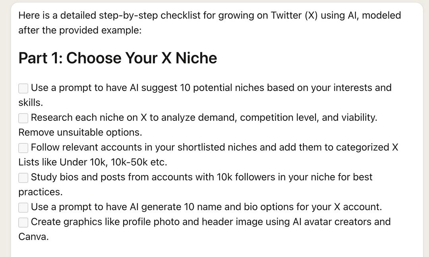Screen dimensions: 429x257
Task: Click the word 'skills.' in the first item
Action: pyautogui.click(x=31, y=102)
